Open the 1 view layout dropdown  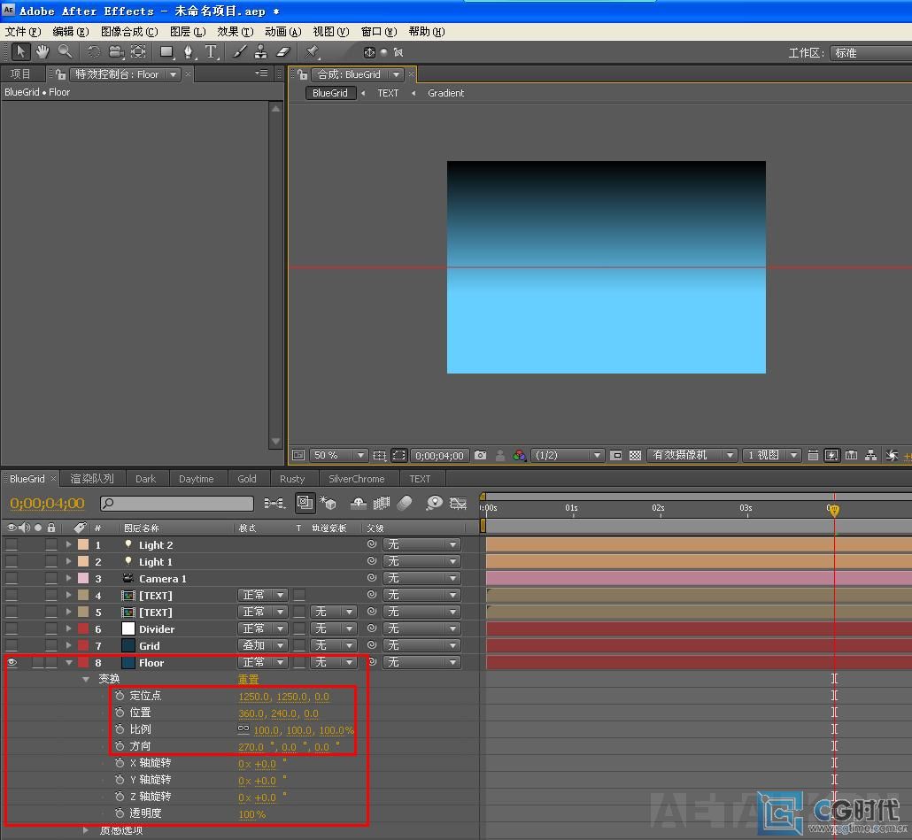[x=771, y=455]
